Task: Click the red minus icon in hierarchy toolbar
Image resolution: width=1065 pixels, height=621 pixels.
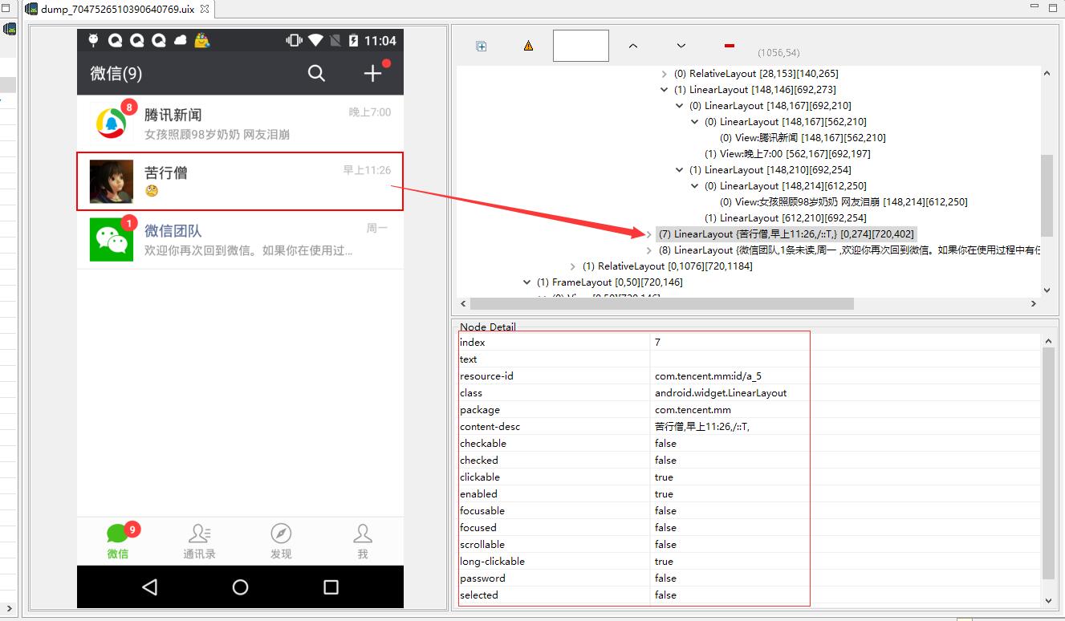Action: click(730, 46)
